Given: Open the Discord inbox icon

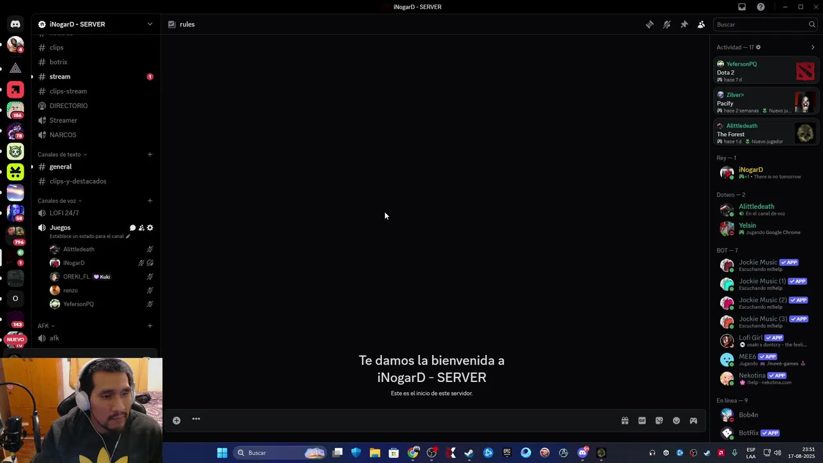Looking at the screenshot, I should pos(742,7).
